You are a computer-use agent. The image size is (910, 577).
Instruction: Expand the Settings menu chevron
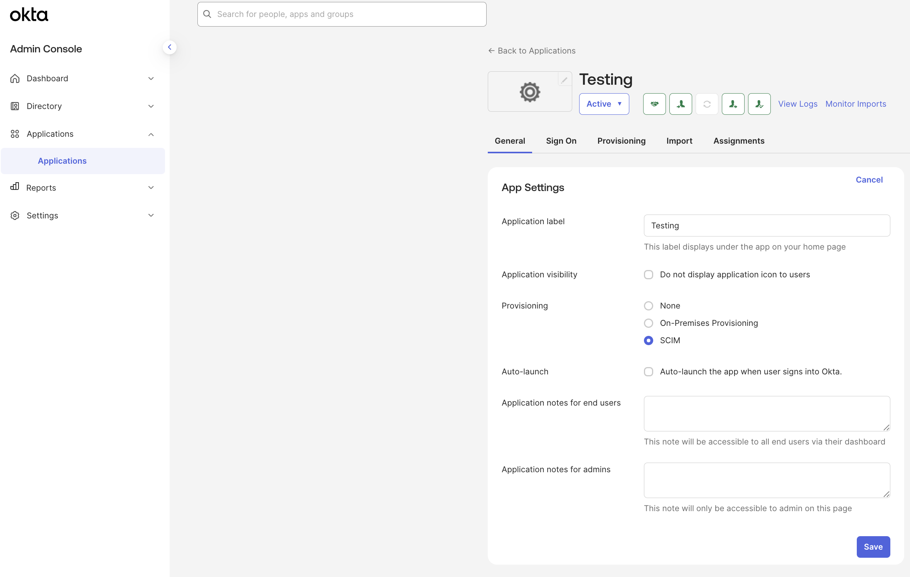pos(151,215)
